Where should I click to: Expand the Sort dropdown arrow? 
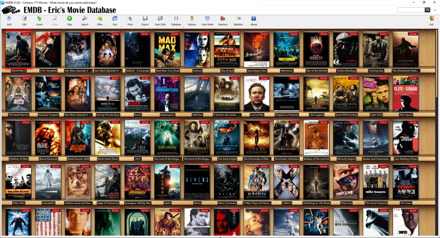pos(121,26)
